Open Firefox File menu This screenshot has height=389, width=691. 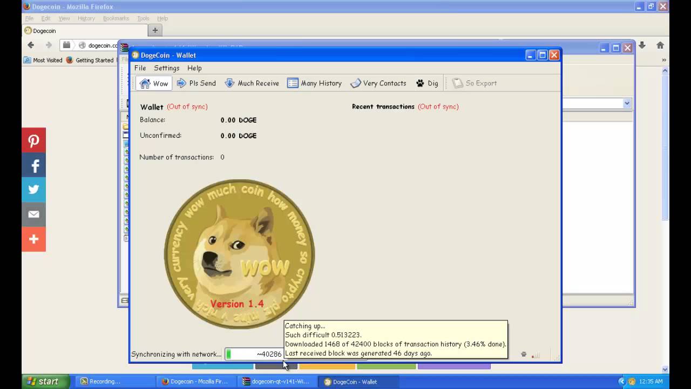(x=29, y=18)
